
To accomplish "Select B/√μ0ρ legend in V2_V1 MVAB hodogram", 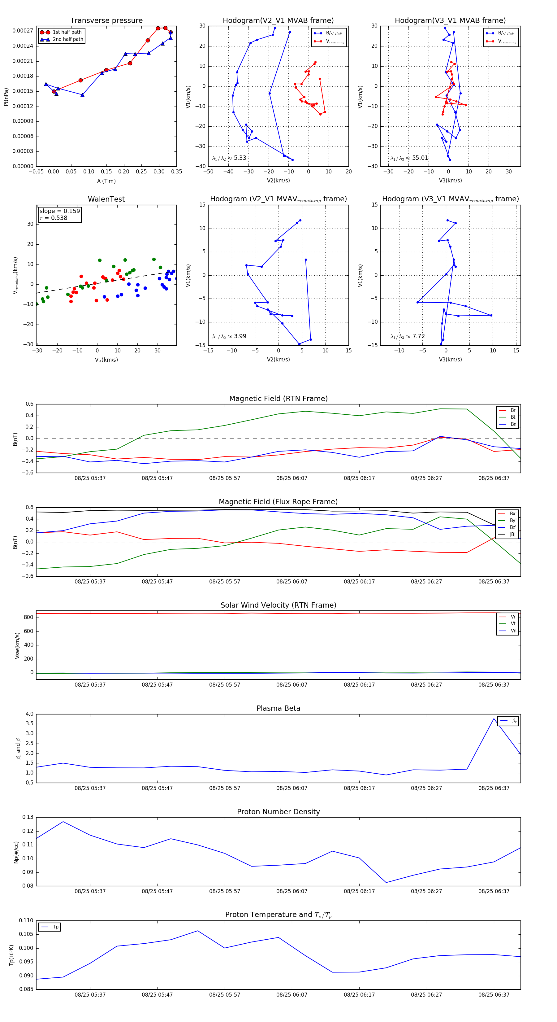I will (x=329, y=33).
